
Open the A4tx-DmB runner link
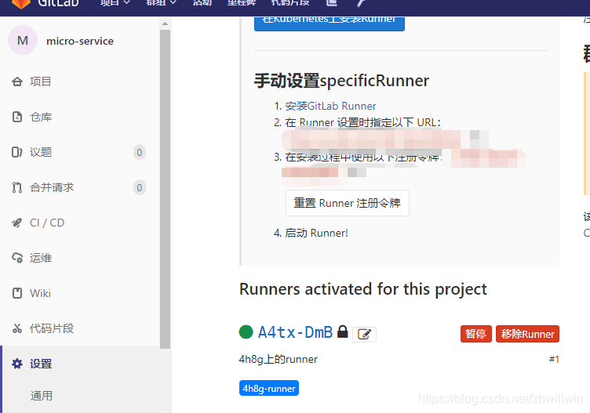point(295,332)
